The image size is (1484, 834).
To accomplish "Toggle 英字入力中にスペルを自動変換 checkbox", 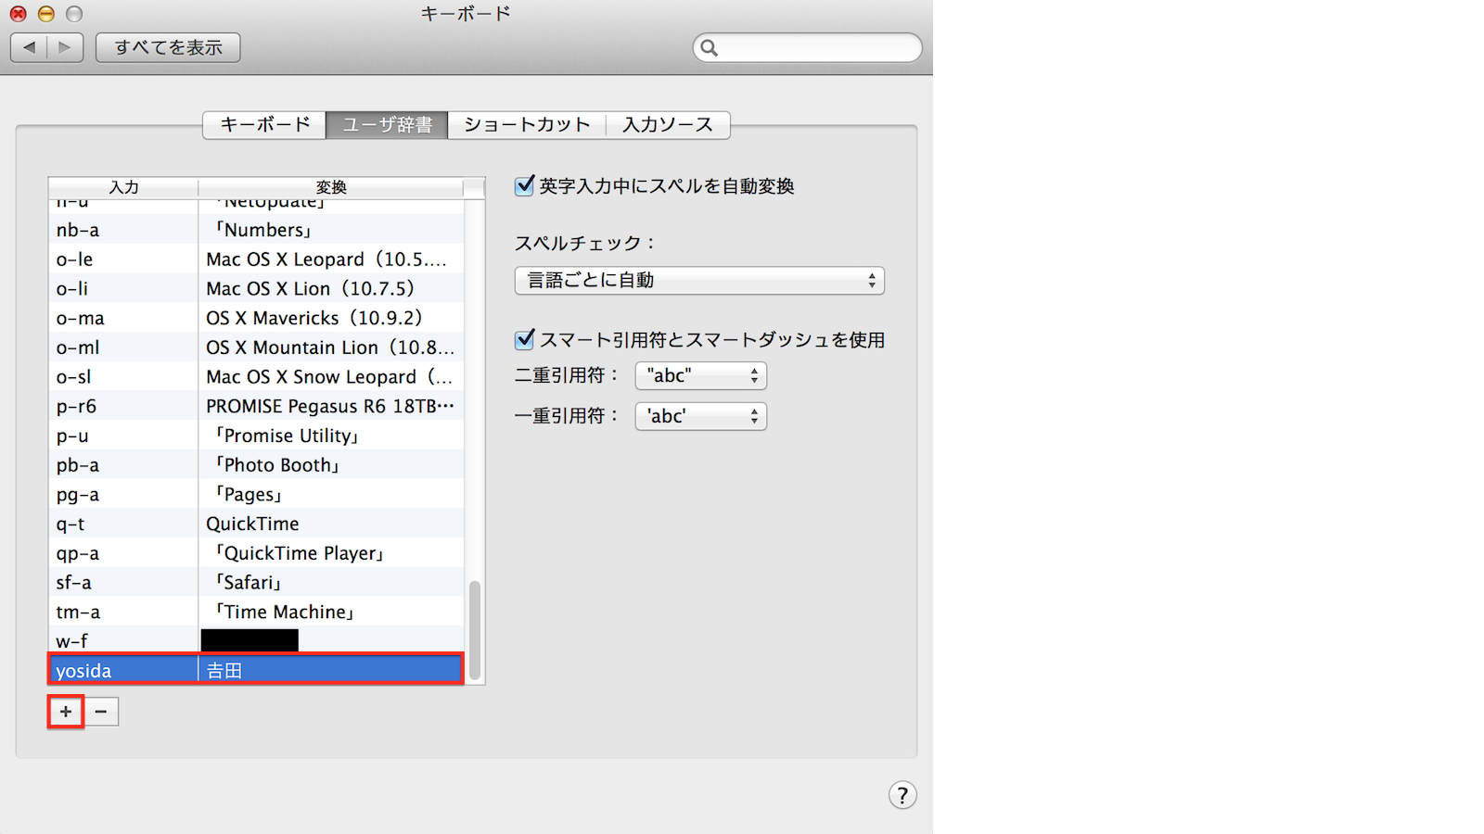I will (x=525, y=186).
